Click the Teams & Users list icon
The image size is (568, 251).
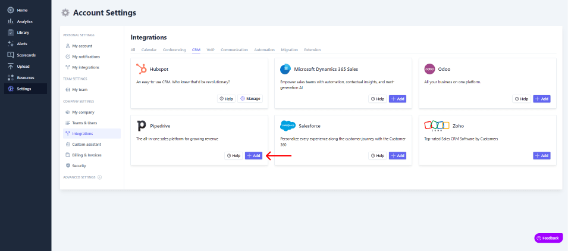click(68, 123)
